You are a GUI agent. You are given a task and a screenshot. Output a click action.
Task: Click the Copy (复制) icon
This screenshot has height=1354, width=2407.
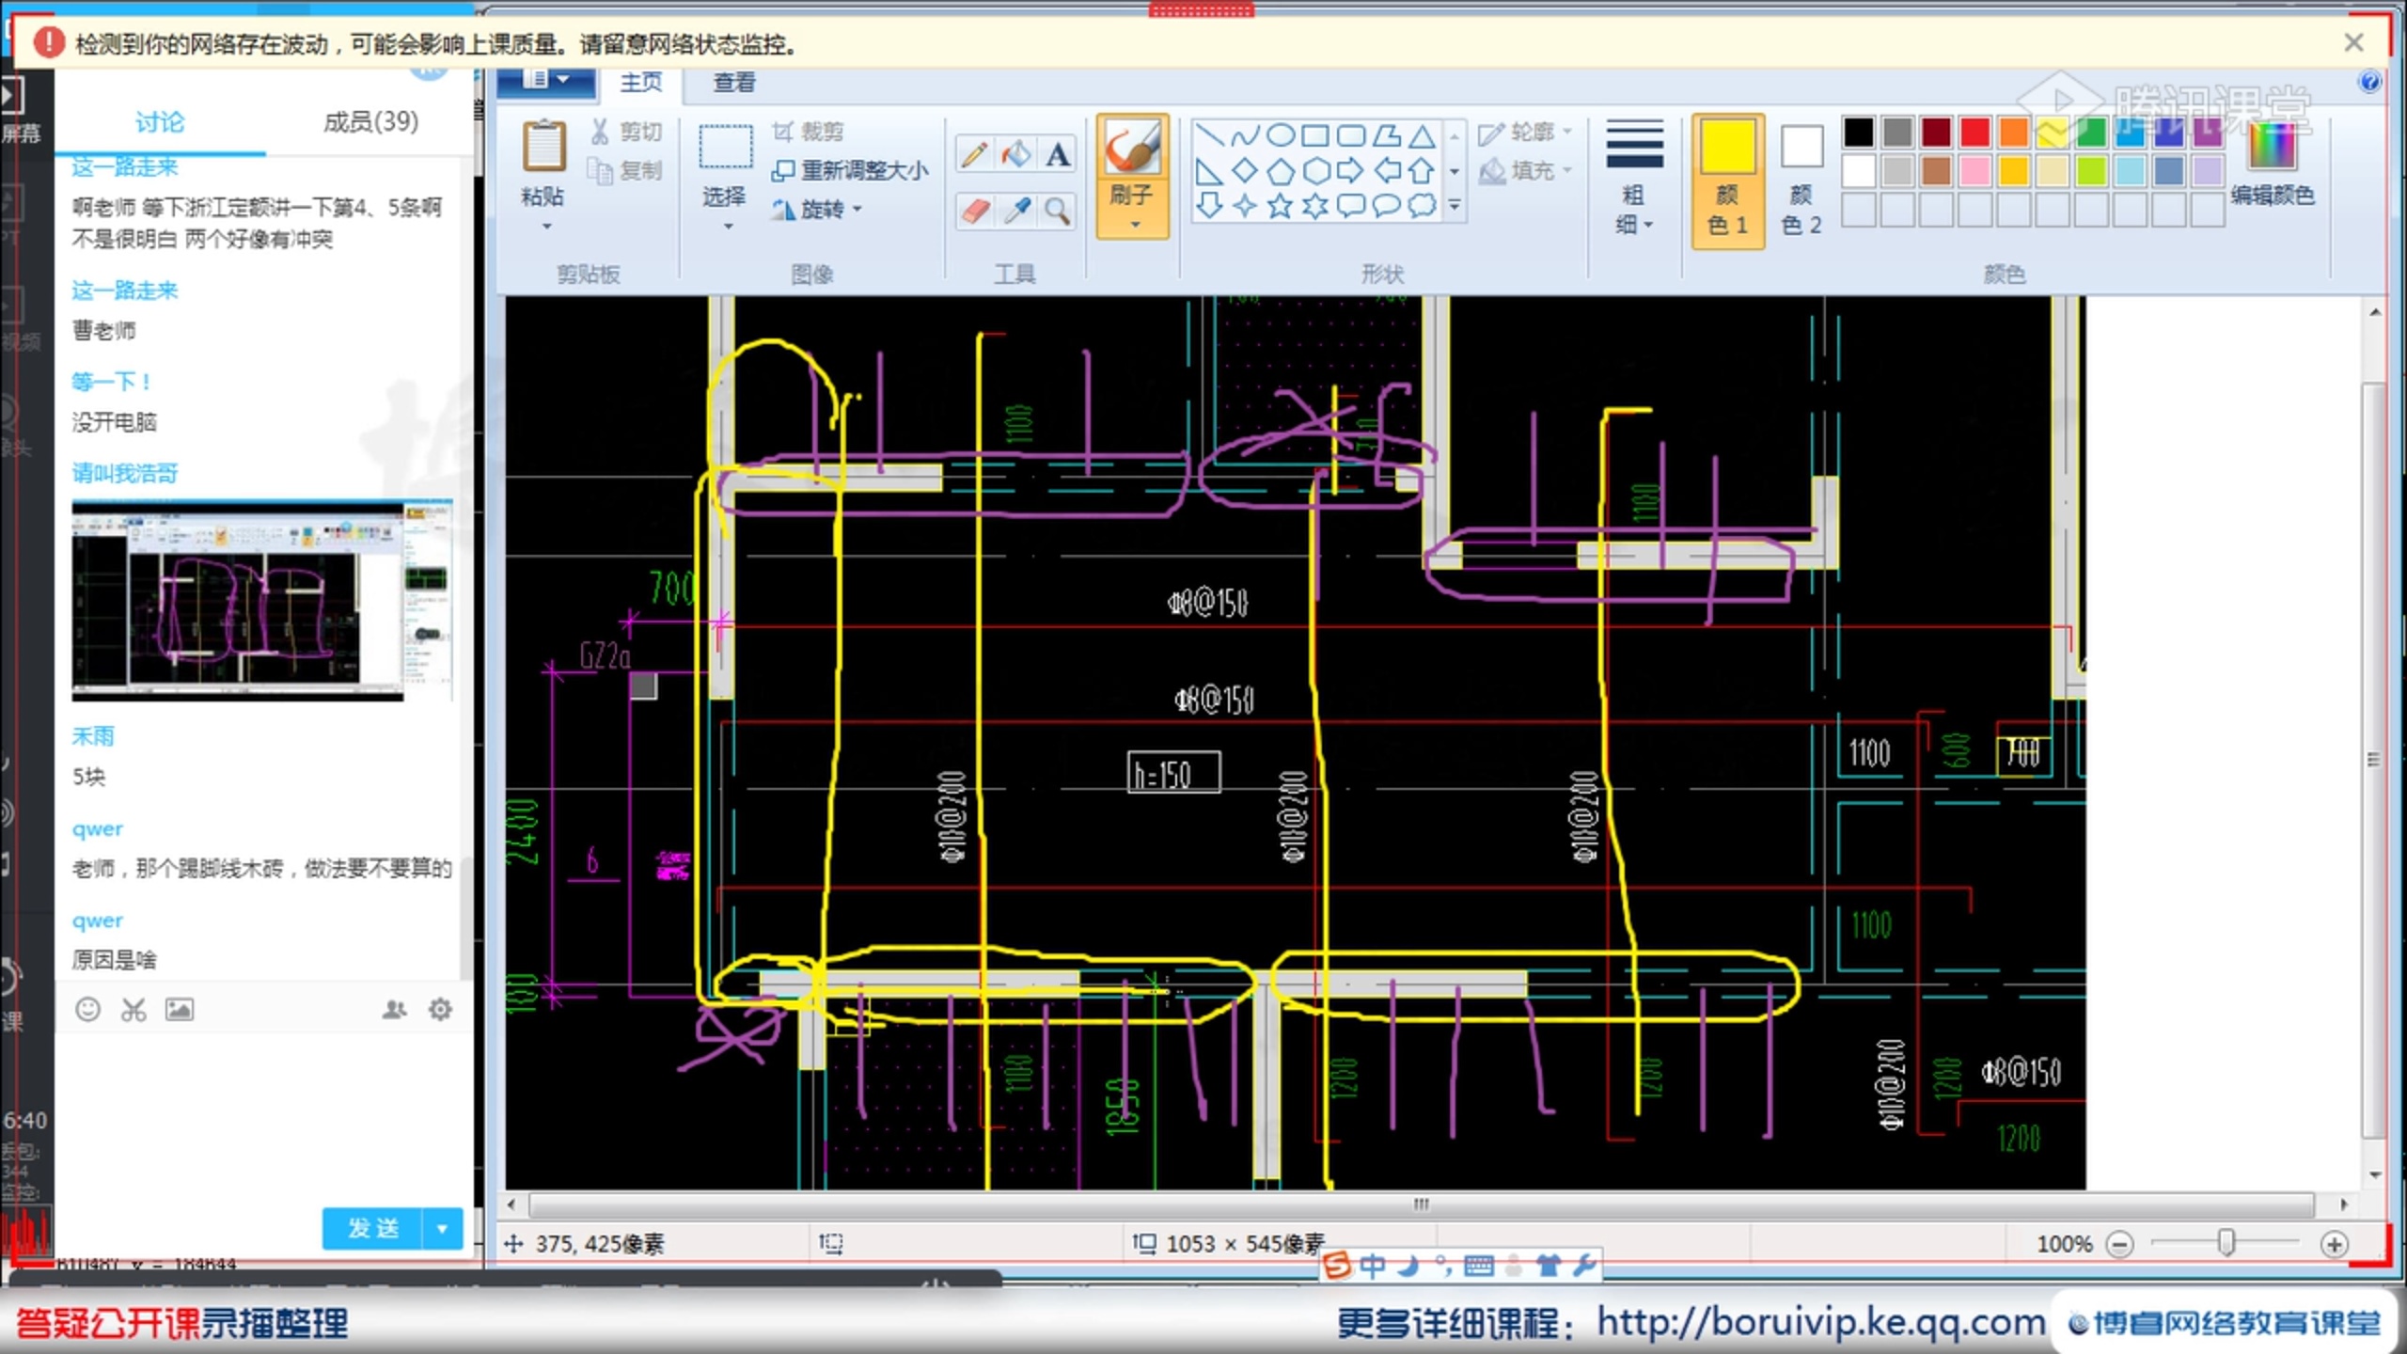(600, 170)
